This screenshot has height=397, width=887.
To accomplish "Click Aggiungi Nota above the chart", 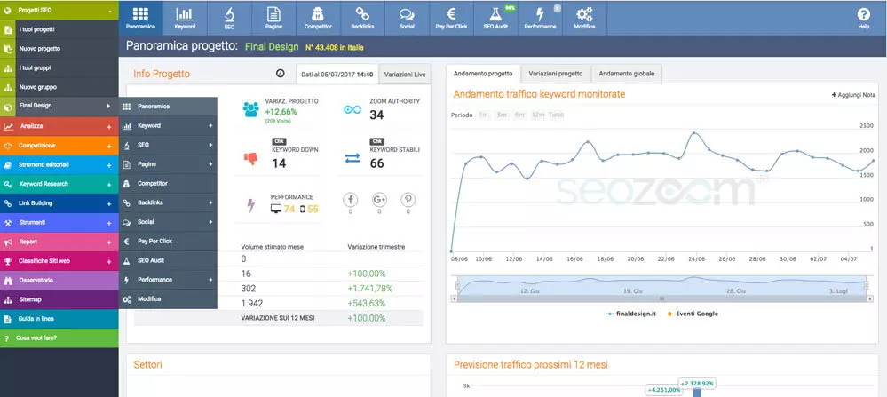I will (853, 95).
